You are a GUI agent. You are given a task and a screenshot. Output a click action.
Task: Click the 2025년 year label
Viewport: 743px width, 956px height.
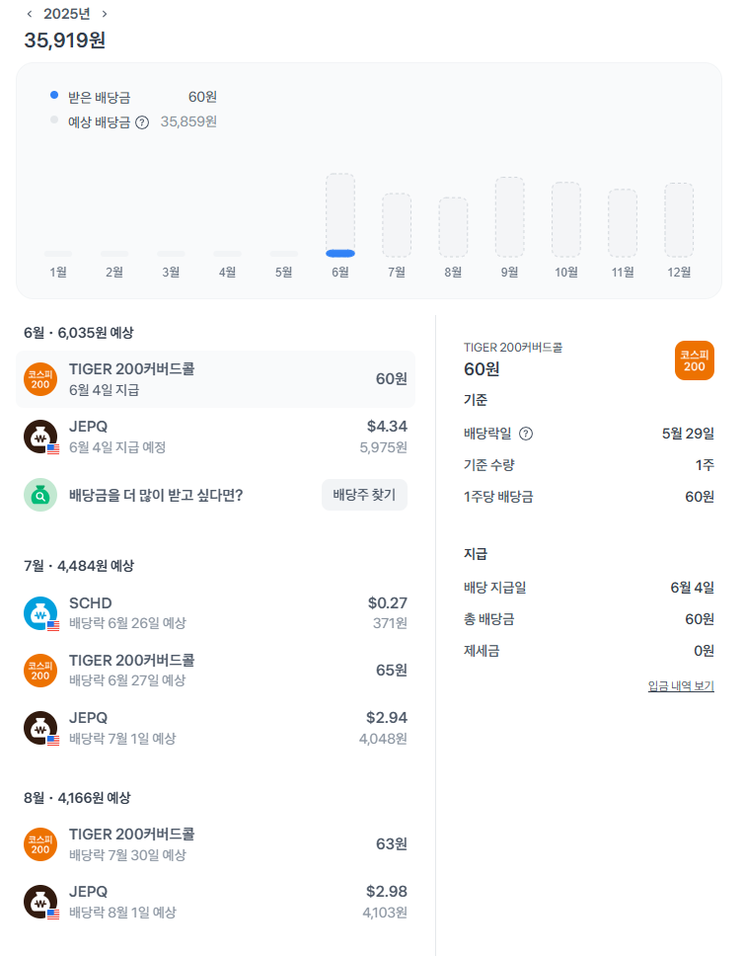[67, 14]
